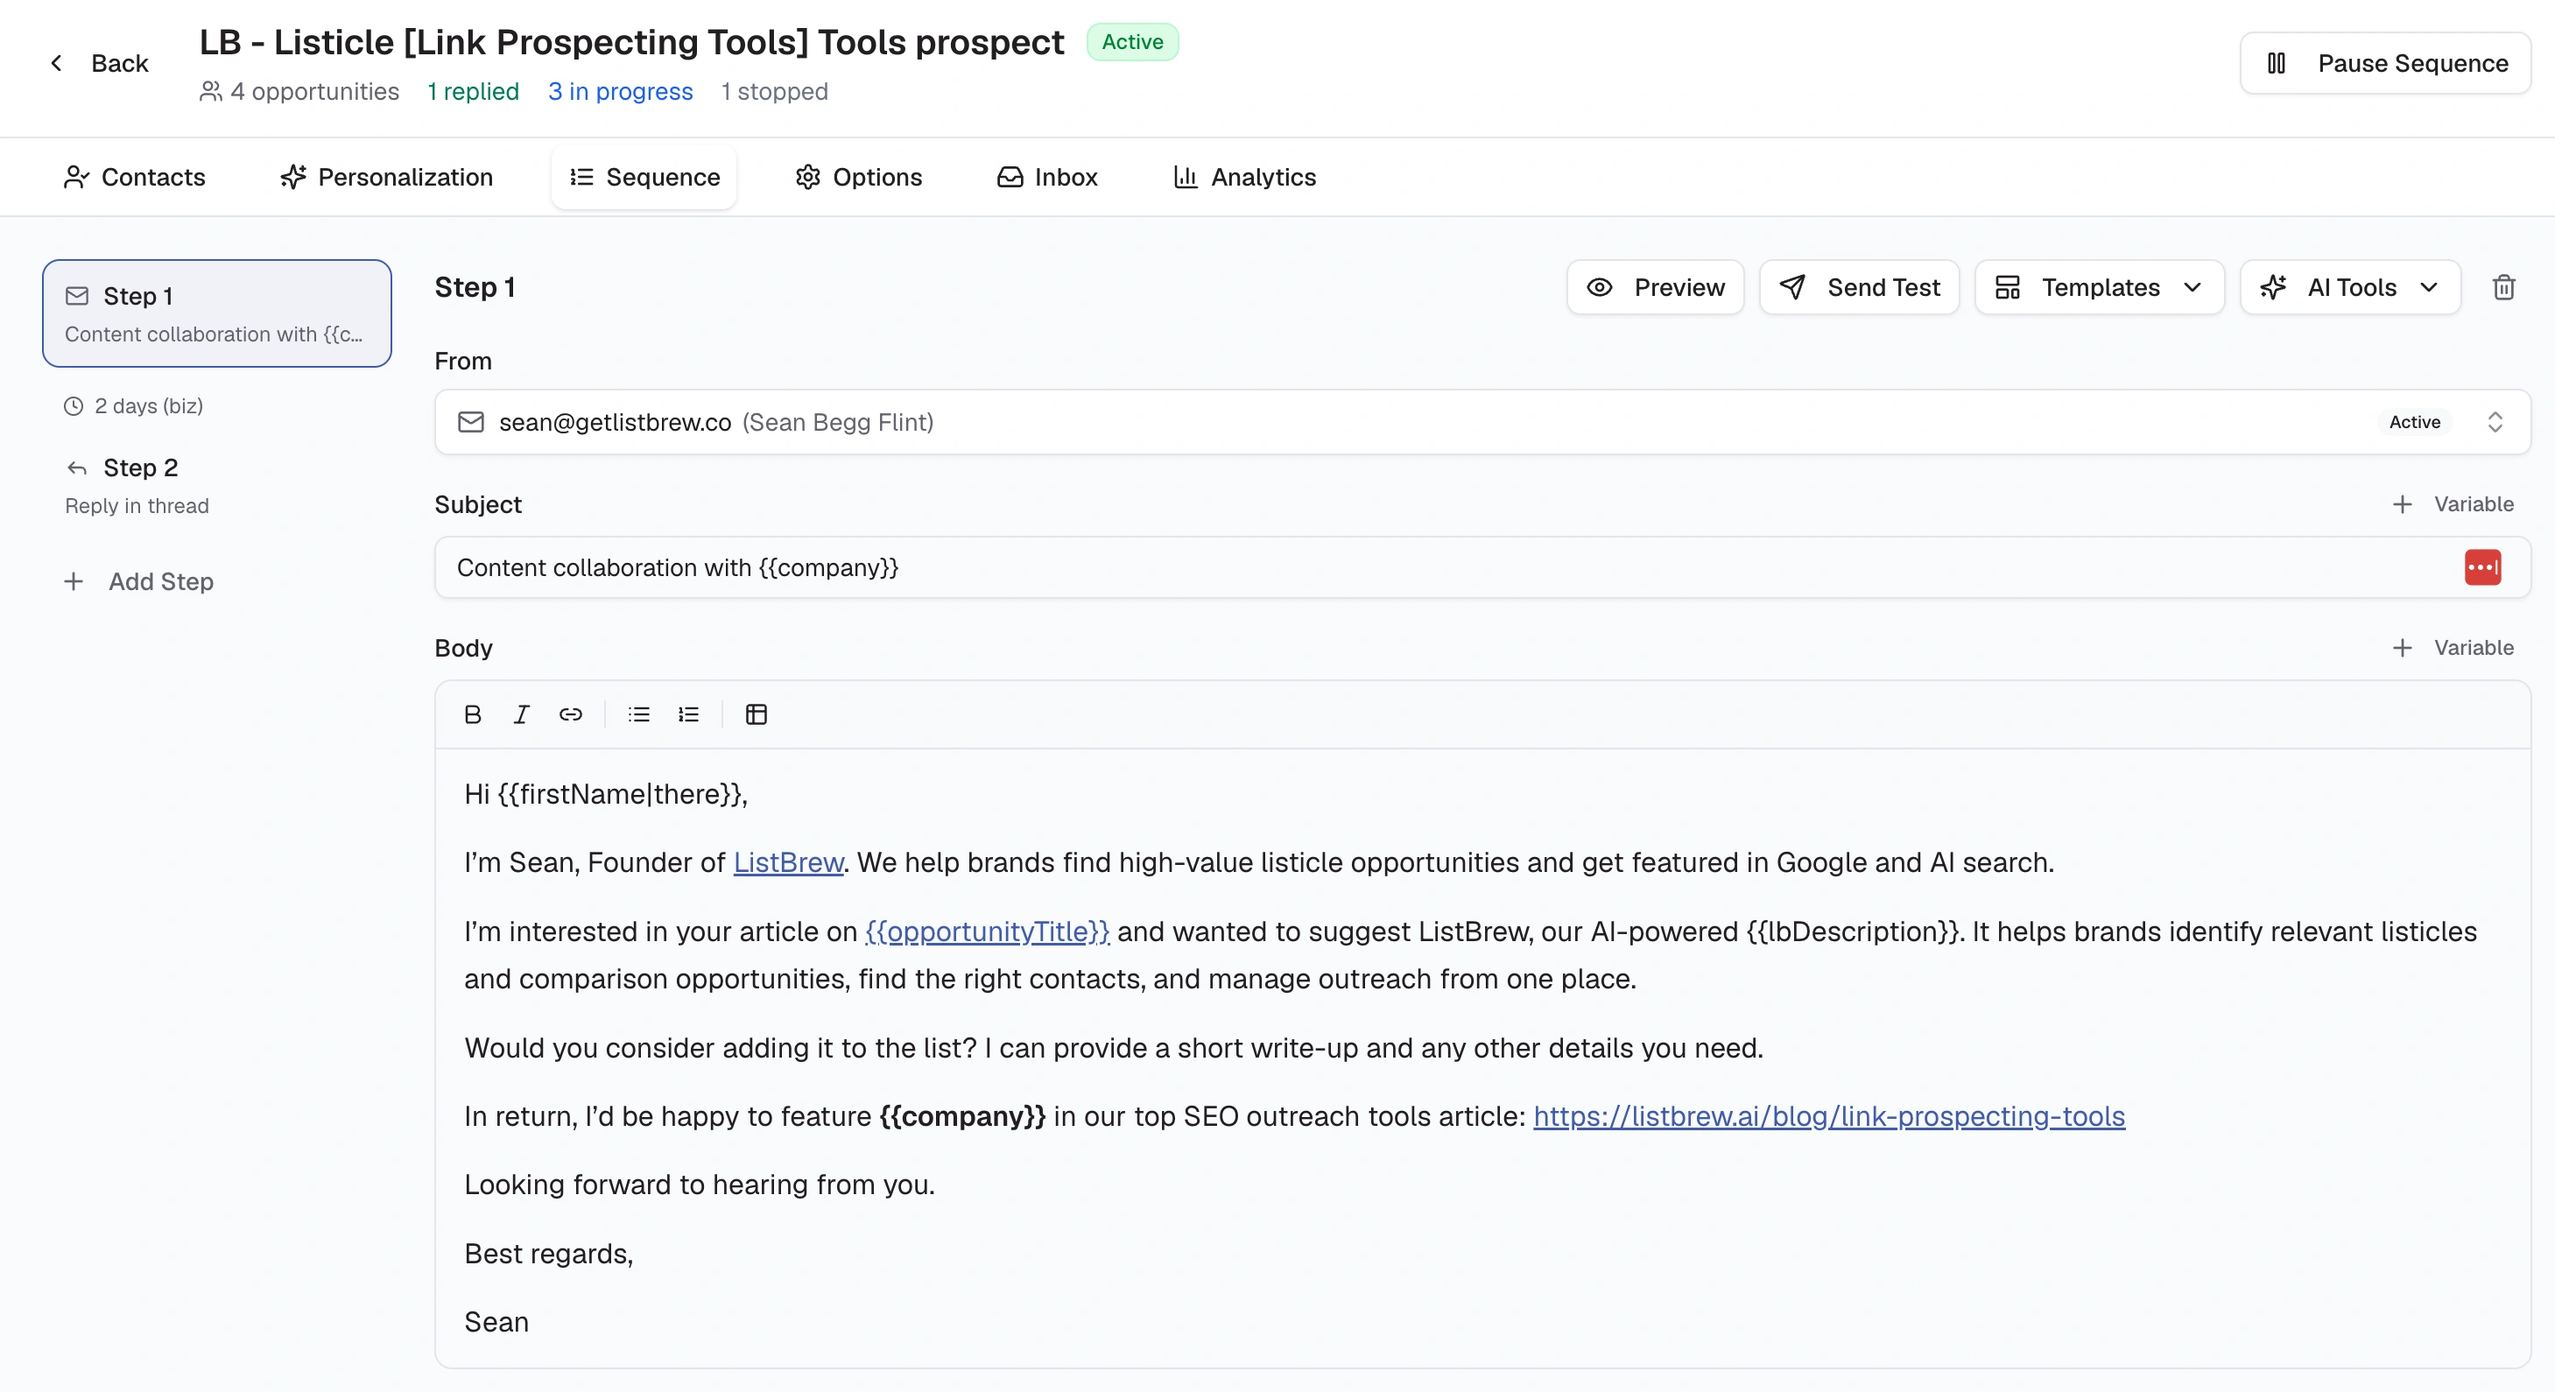
Task: Click the 'Looking forward to hearing' line
Action: (700, 1185)
